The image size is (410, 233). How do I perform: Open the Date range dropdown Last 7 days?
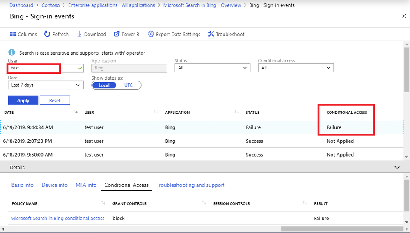[46, 85]
